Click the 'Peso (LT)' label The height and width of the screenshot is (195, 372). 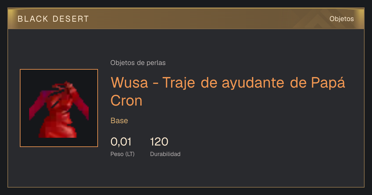[x=122, y=154]
